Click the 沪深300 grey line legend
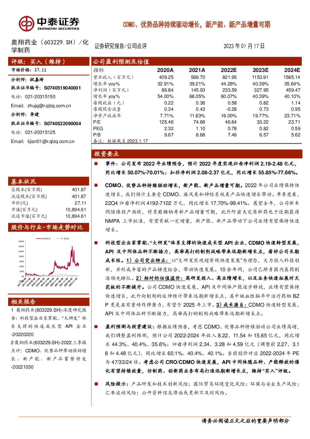This screenshot has width=310, height=439. [62, 238]
